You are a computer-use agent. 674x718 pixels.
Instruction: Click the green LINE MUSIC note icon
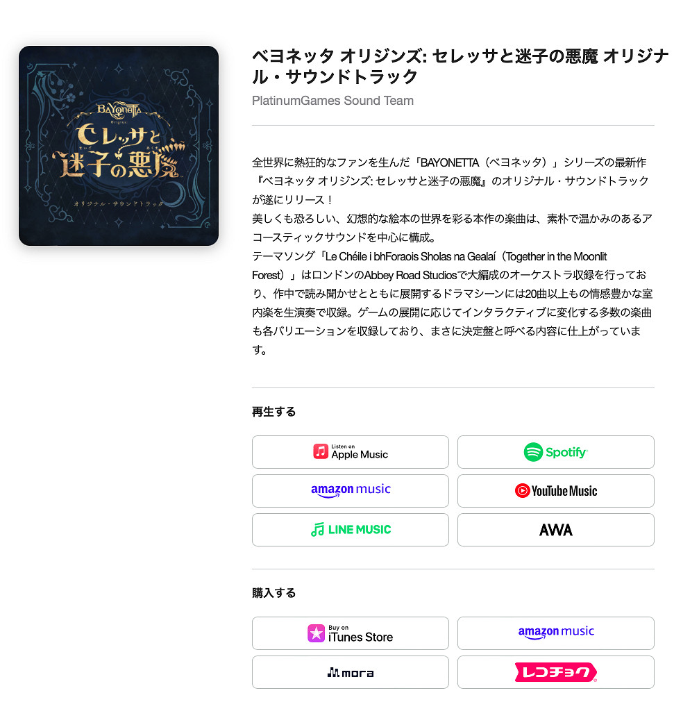tap(318, 530)
